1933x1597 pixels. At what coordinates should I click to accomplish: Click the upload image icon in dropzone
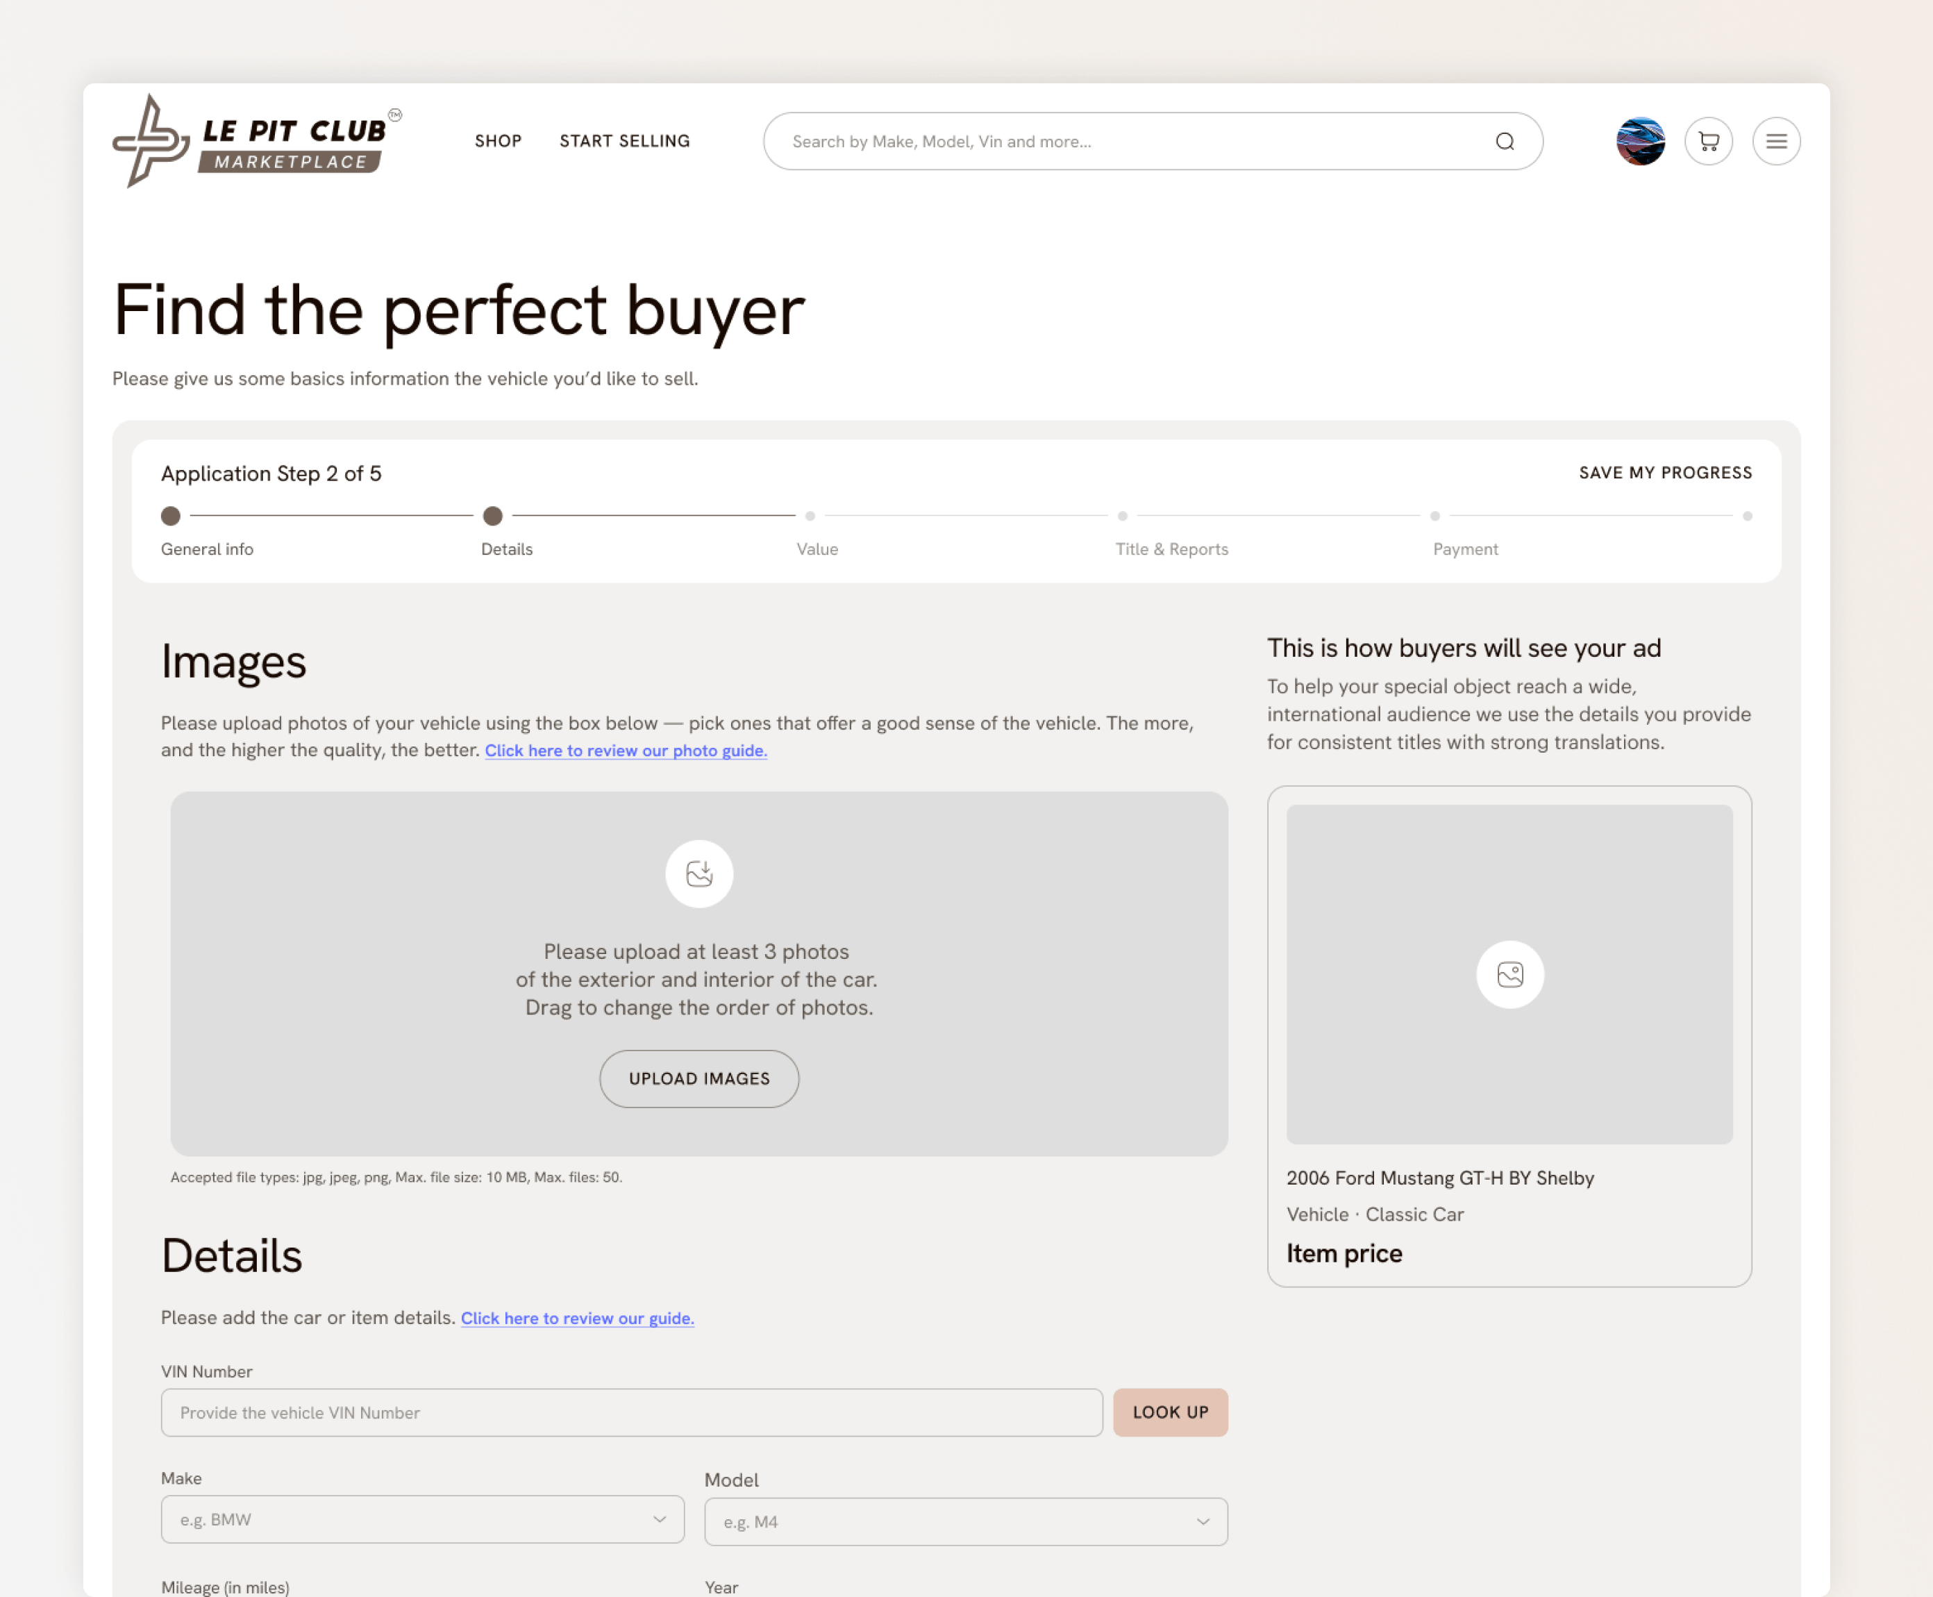click(x=699, y=873)
